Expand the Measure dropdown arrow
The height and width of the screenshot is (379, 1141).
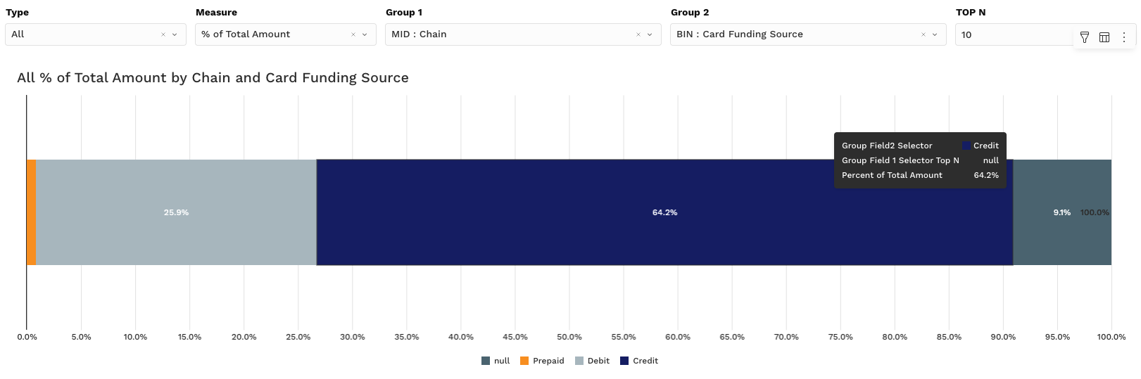(365, 34)
